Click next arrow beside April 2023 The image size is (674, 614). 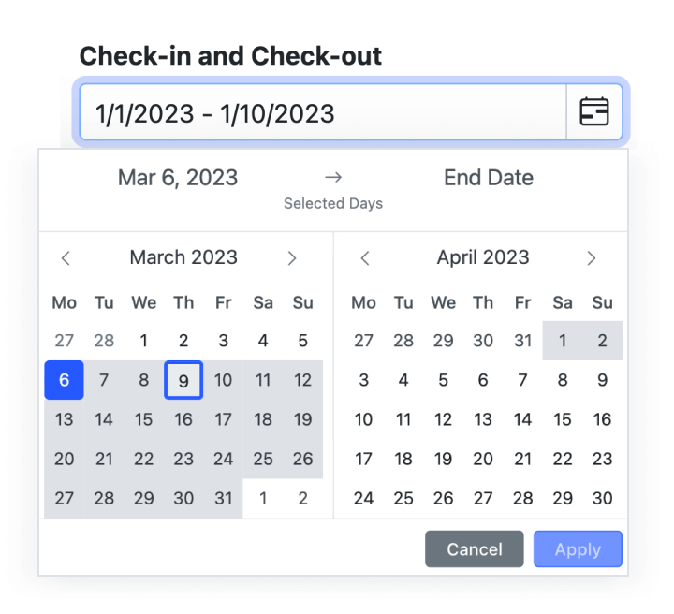[x=592, y=258]
